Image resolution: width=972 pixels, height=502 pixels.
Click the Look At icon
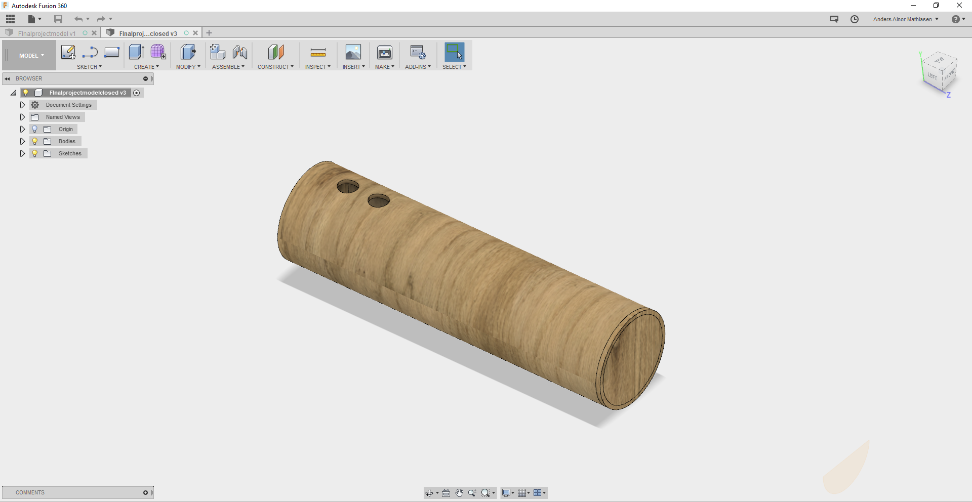point(446,493)
